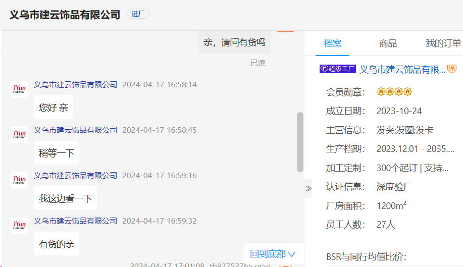
Task: Click sender name at 16:59:32 message
Action: click(x=76, y=221)
